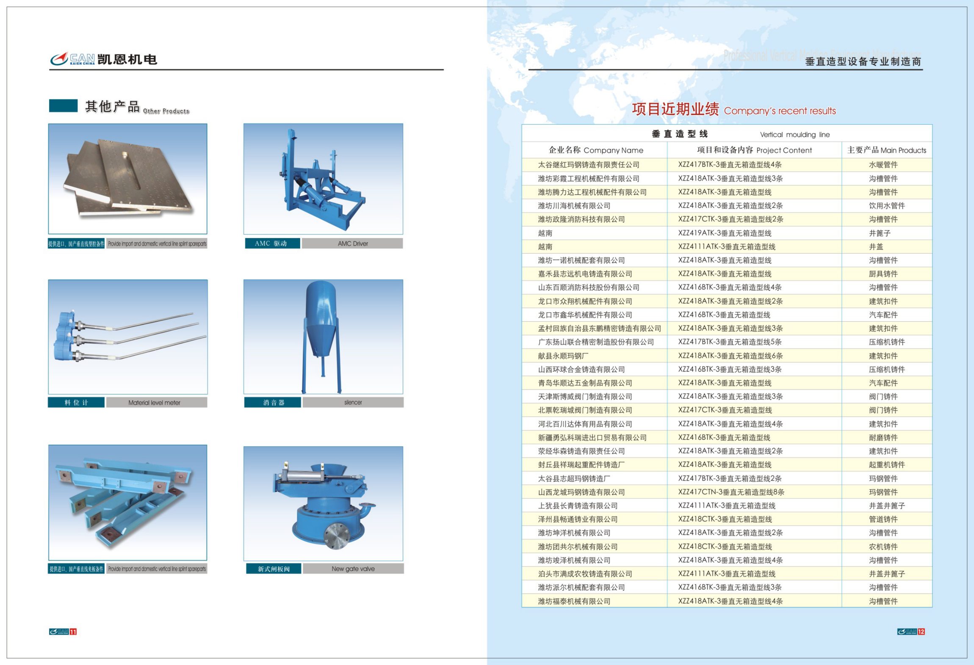
Task: Open the New gate valve photo
Action: 323,504
